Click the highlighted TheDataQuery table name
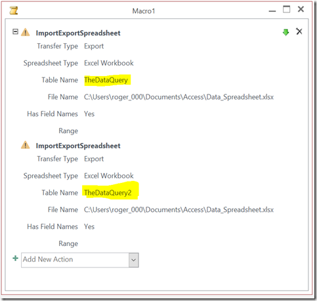Screen dimensions: 317x301 [x=106, y=80]
